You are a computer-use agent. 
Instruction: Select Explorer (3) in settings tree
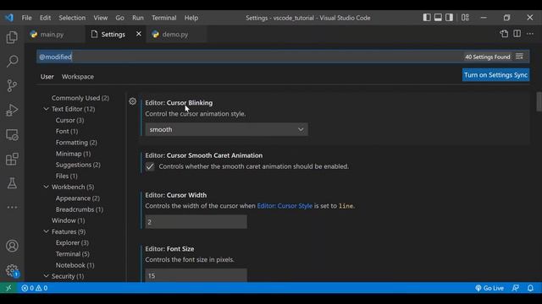coord(72,242)
